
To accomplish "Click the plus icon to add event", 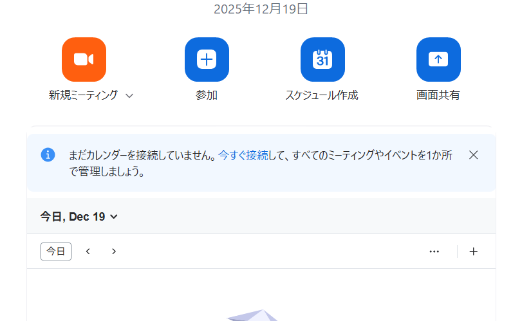I will pyautogui.click(x=474, y=252).
